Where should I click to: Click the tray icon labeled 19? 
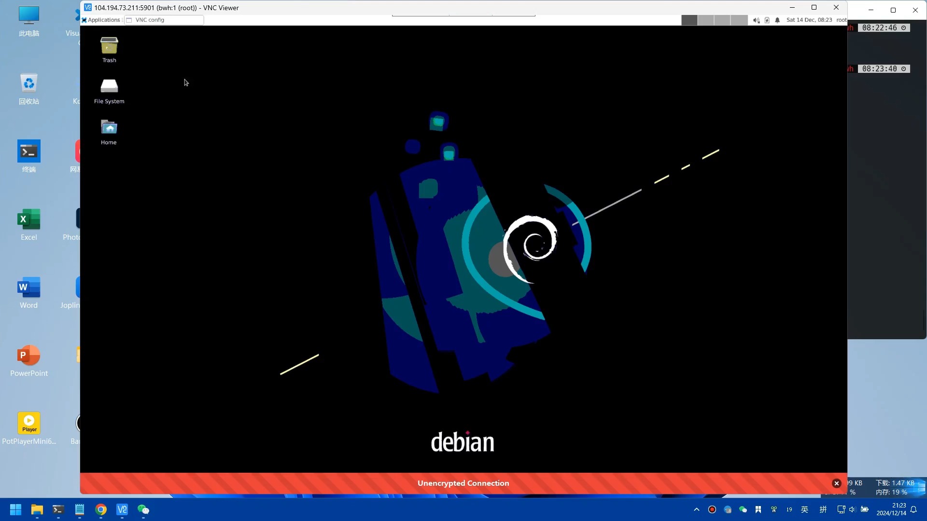coord(789,509)
